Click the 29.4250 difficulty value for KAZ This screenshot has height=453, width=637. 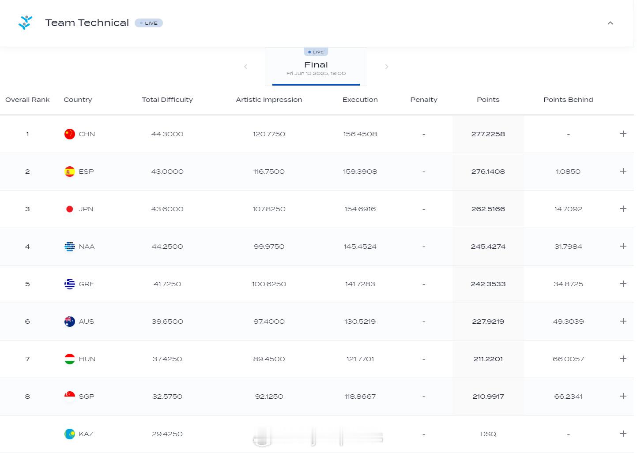[167, 434]
